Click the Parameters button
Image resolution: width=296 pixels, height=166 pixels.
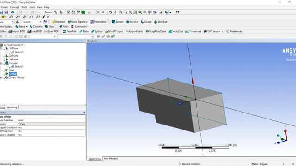coord(99,22)
